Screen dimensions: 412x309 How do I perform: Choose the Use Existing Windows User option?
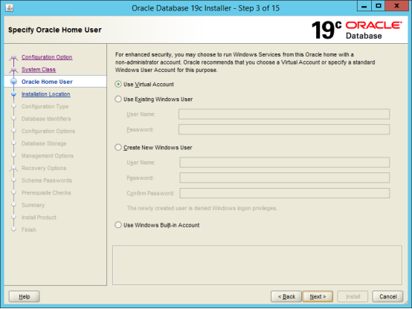pos(118,99)
